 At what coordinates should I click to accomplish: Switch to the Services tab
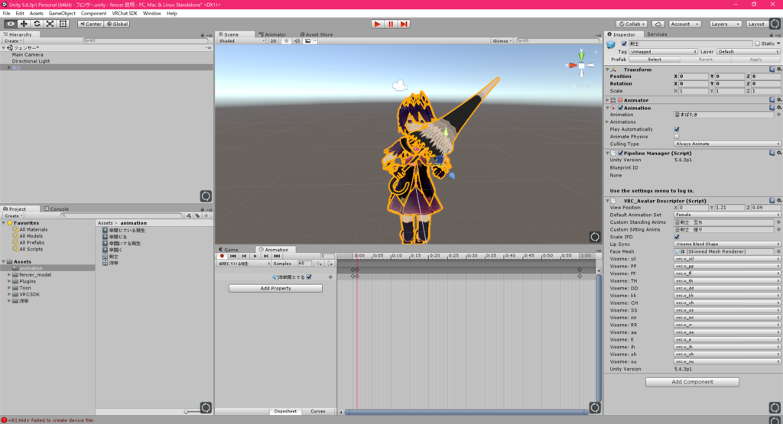click(x=657, y=34)
